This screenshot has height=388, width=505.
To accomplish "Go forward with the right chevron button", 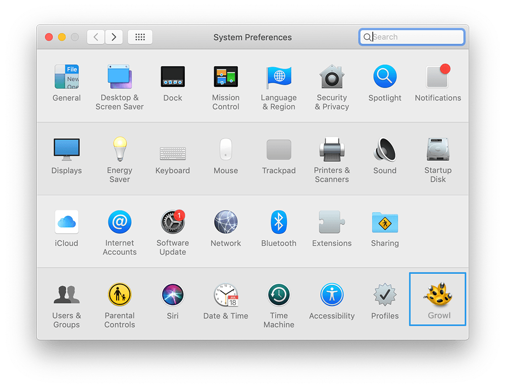I will 114,37.
